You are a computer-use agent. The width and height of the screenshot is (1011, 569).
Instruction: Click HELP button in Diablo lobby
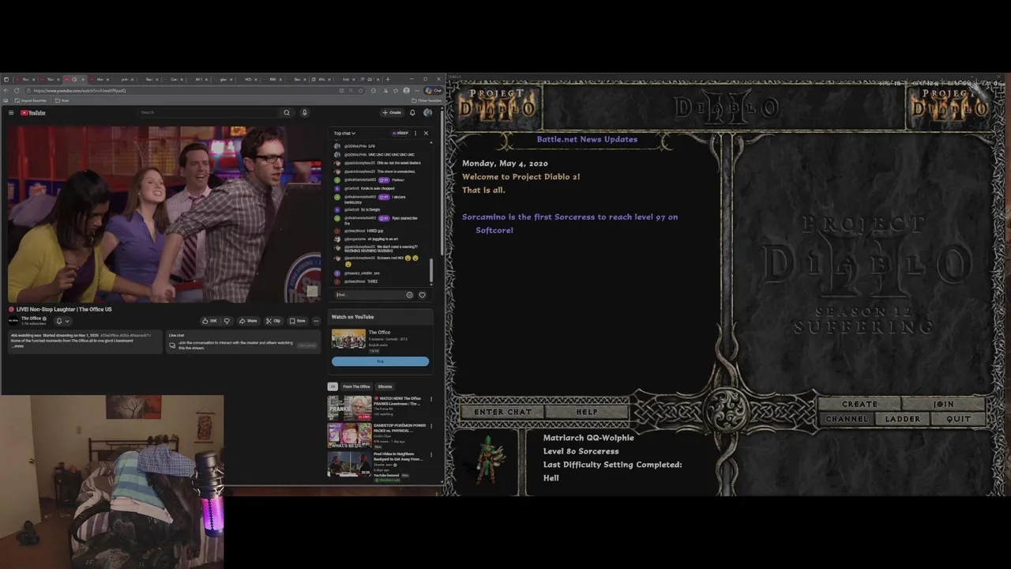point(587,412)
